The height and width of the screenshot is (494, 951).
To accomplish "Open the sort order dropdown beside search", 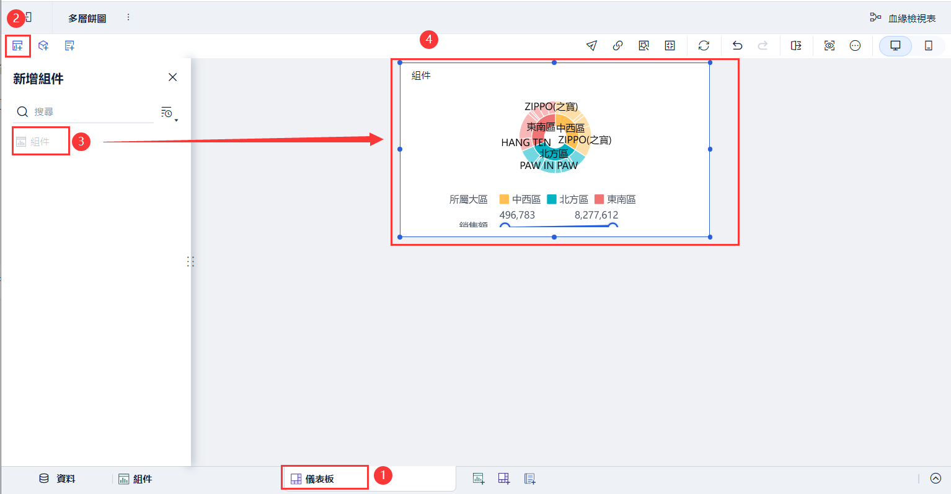I will coord(169,113).
